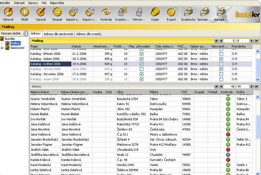261x175 pixels.
Task: Check Nevracet for květen 2006
Action: (x=221, y=64)
